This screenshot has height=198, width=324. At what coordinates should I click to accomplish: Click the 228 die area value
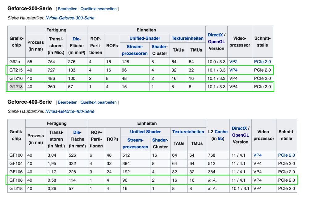[x=72, y=172]
